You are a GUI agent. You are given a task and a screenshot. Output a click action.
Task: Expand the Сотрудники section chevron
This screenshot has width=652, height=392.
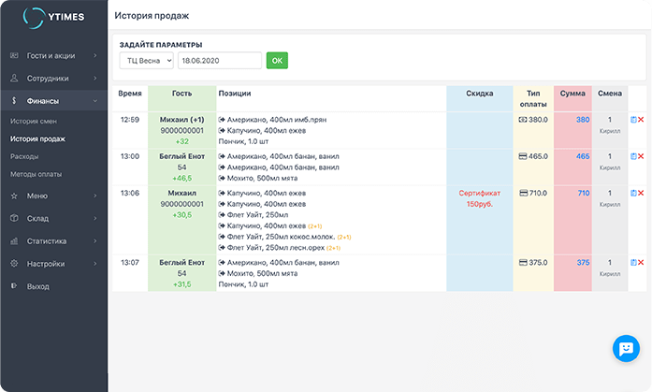(x=95, y=79)
